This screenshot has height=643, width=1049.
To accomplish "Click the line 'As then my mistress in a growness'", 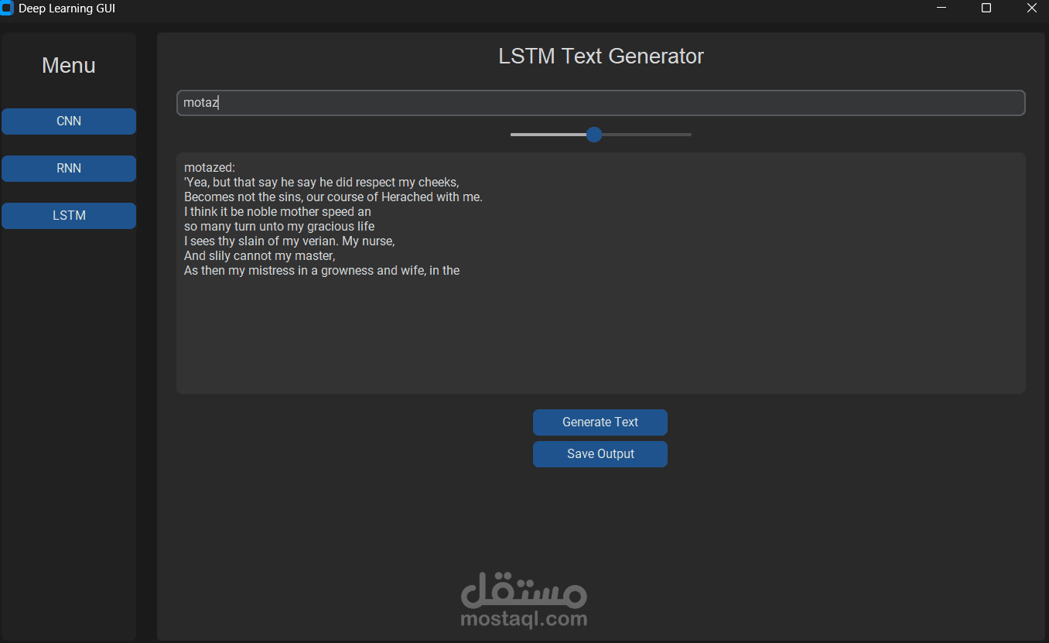I will coord(322,271).
